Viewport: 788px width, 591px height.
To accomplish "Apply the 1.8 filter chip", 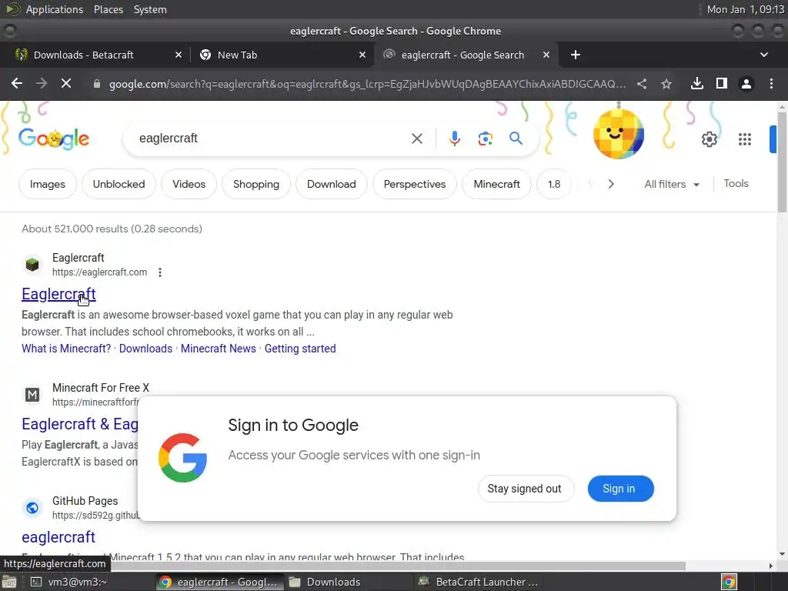I will [x=554, y=184].
